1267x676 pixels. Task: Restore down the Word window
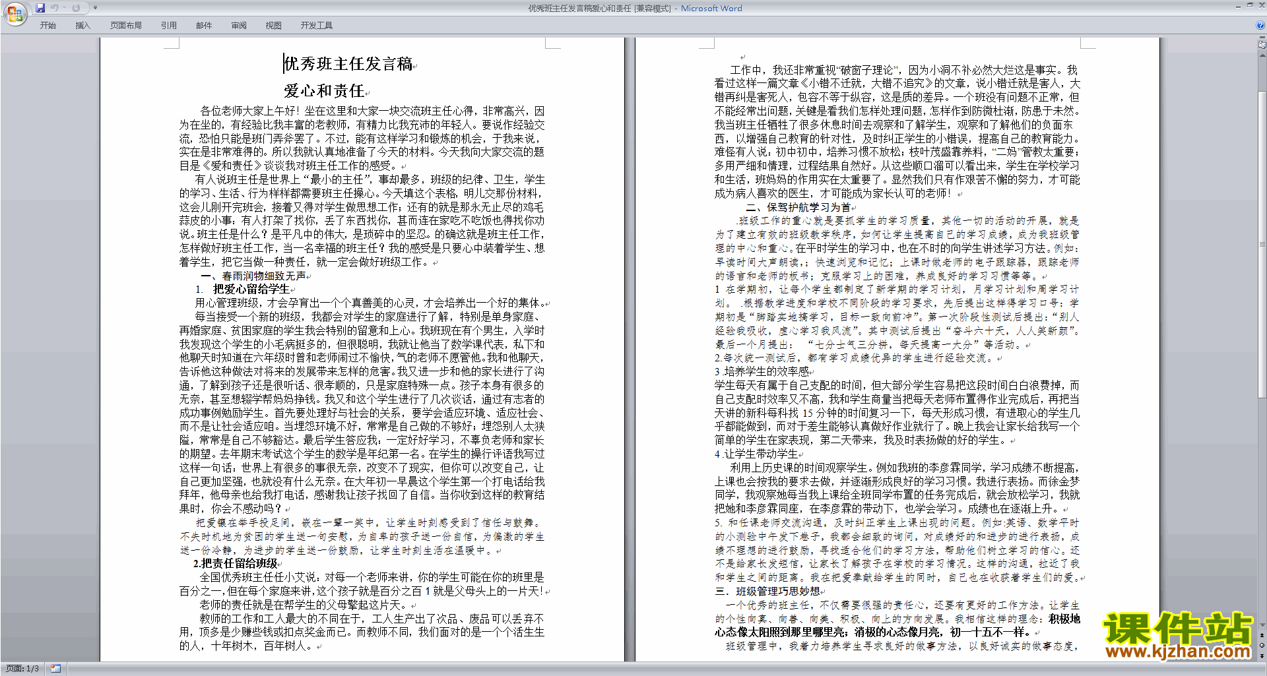[x=1250, y=5]
